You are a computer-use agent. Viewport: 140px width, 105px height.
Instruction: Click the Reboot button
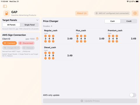click(28, 48)
